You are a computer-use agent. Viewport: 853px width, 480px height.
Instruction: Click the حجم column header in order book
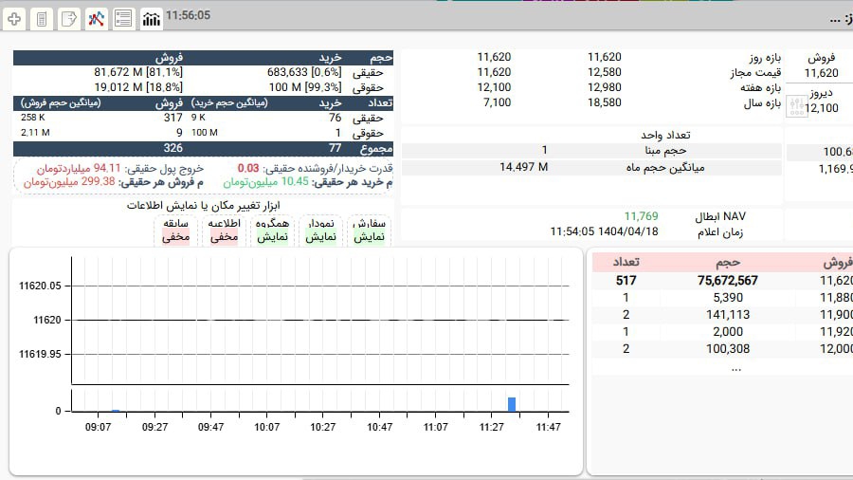pos(728,263)
